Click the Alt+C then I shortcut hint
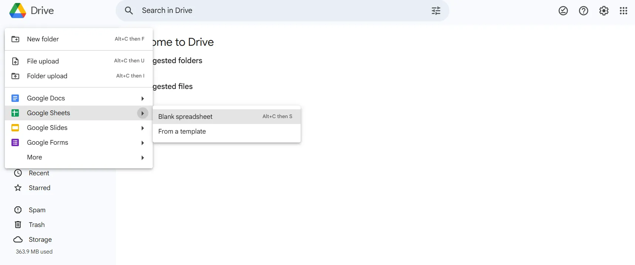Viewport: 635px width, 265px height. (130, 76)
